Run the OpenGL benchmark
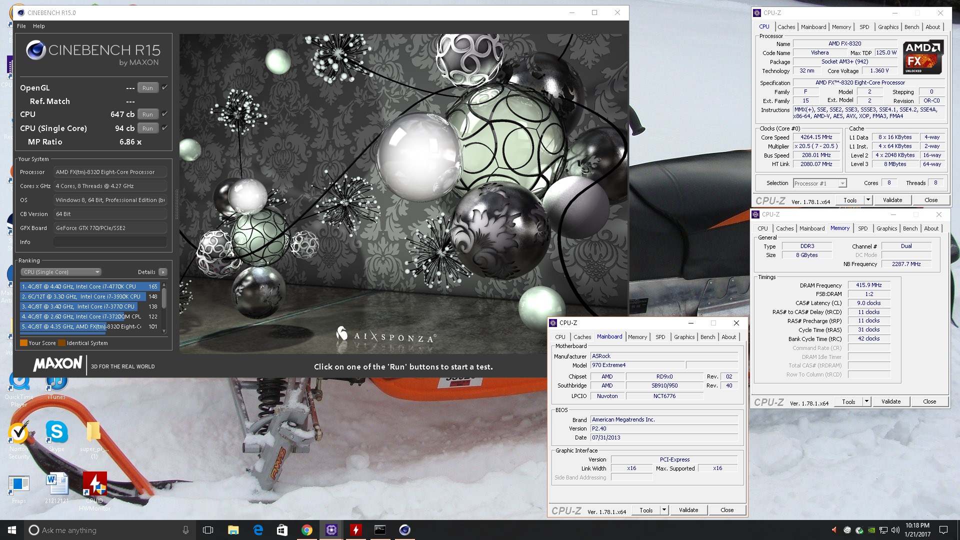The height and width of the screenshot is (540, 960). pos(147,88)
